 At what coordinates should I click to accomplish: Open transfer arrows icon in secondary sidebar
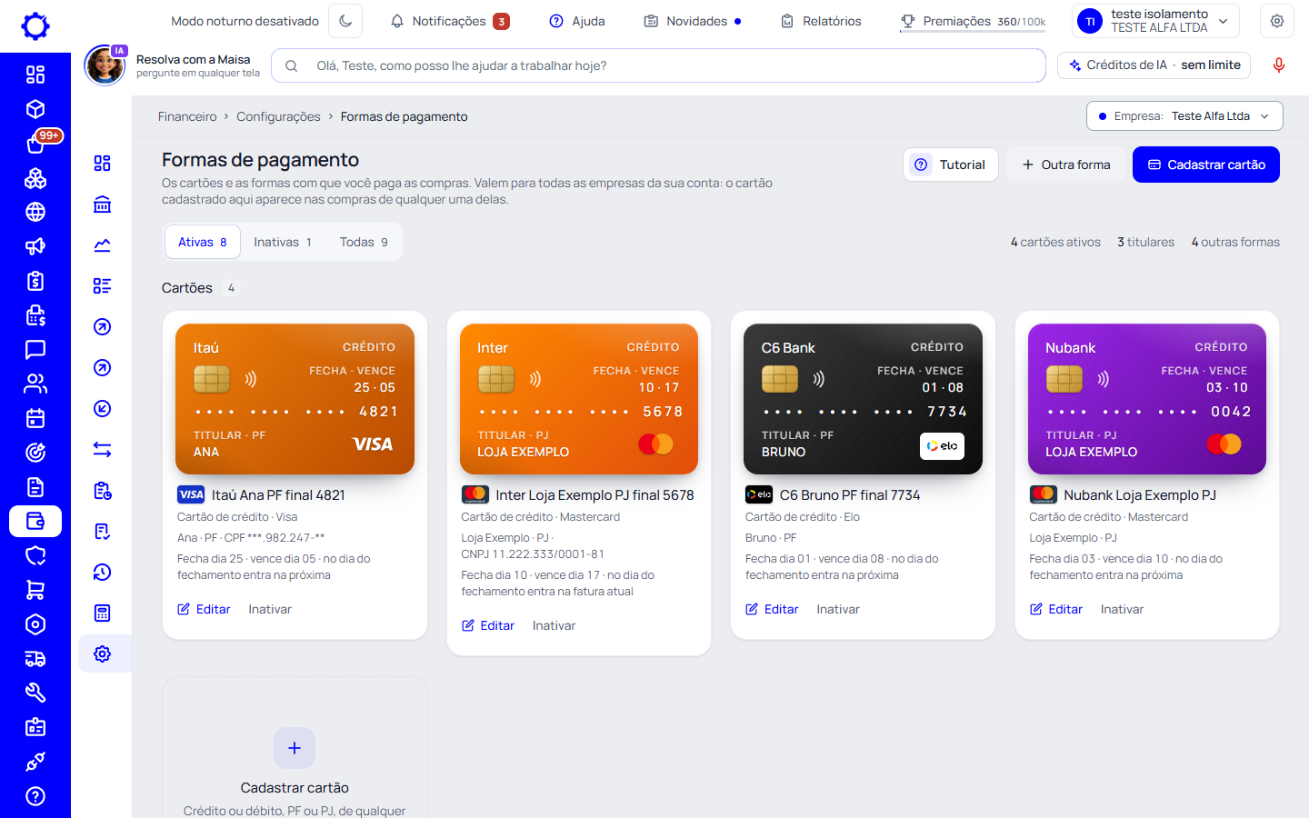[x=103, y=449]
